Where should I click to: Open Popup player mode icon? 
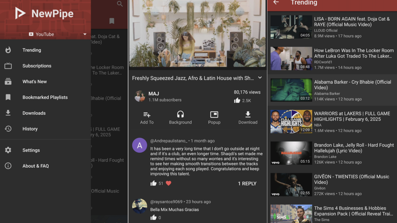pyautogui.click(x=214, y=114)
